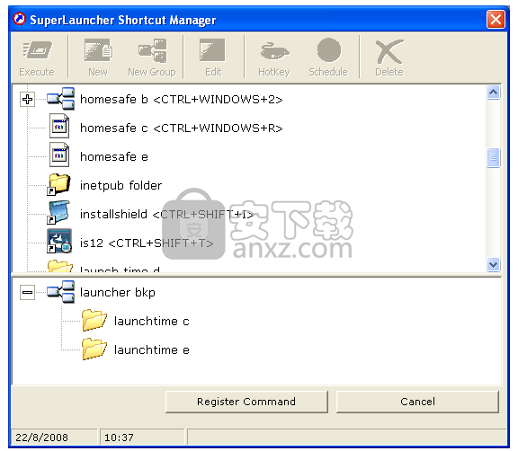Click the scrollbar up arrow
Image resolution: width=518 pixels, height=451 pixels.
[x=493, y=92]
